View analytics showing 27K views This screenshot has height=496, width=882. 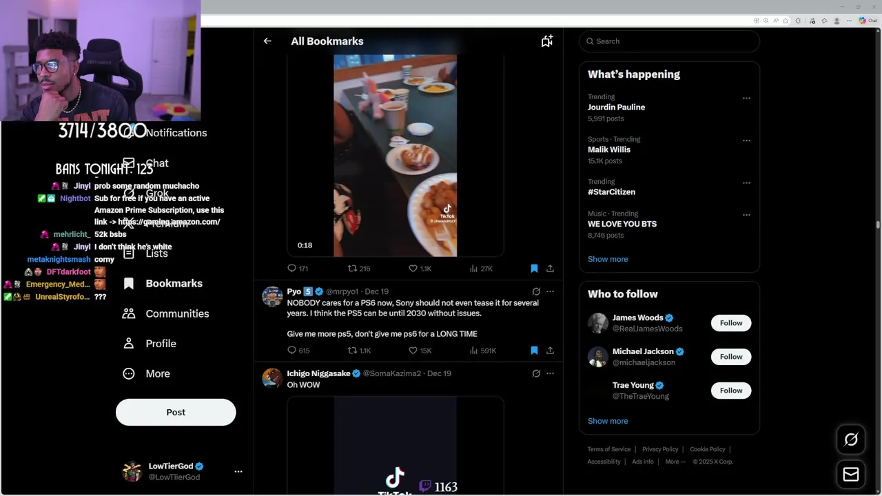tap(481, 269)
